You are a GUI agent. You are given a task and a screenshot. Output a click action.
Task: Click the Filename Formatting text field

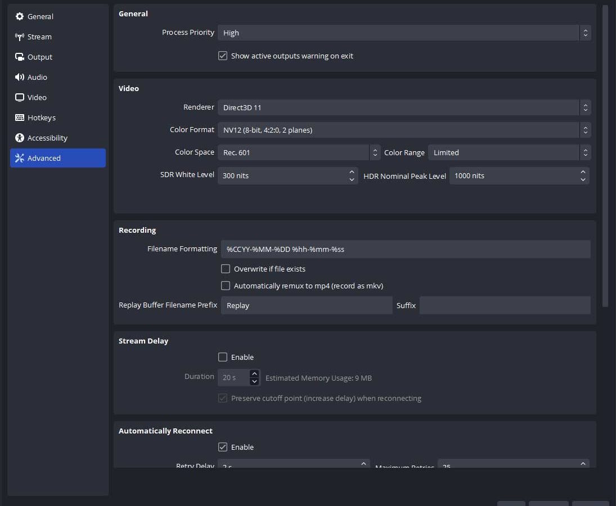click(405, 249)
